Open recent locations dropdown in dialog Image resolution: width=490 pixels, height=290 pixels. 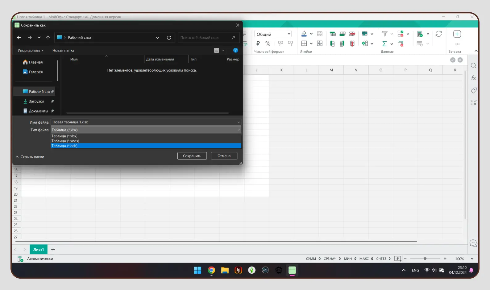[x=39, y=37]
